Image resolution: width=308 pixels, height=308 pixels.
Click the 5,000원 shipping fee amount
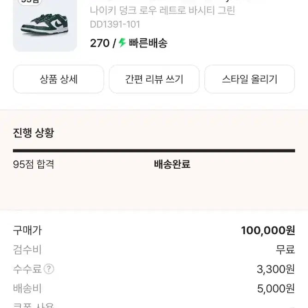276,289
